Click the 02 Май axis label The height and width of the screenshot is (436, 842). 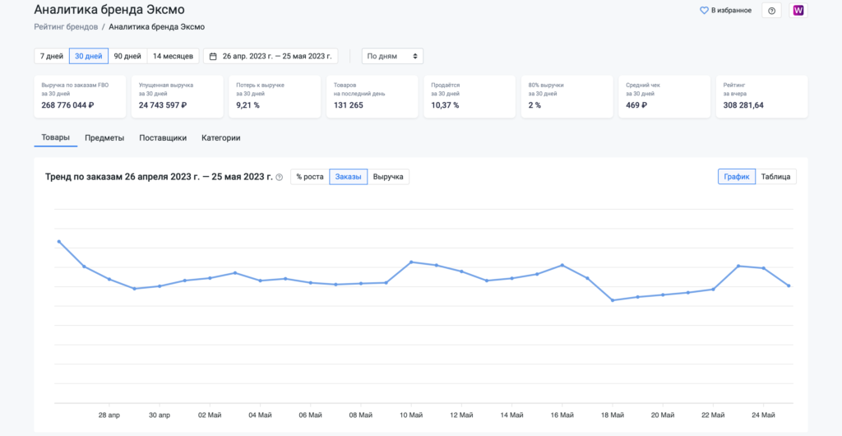(210, 415)
